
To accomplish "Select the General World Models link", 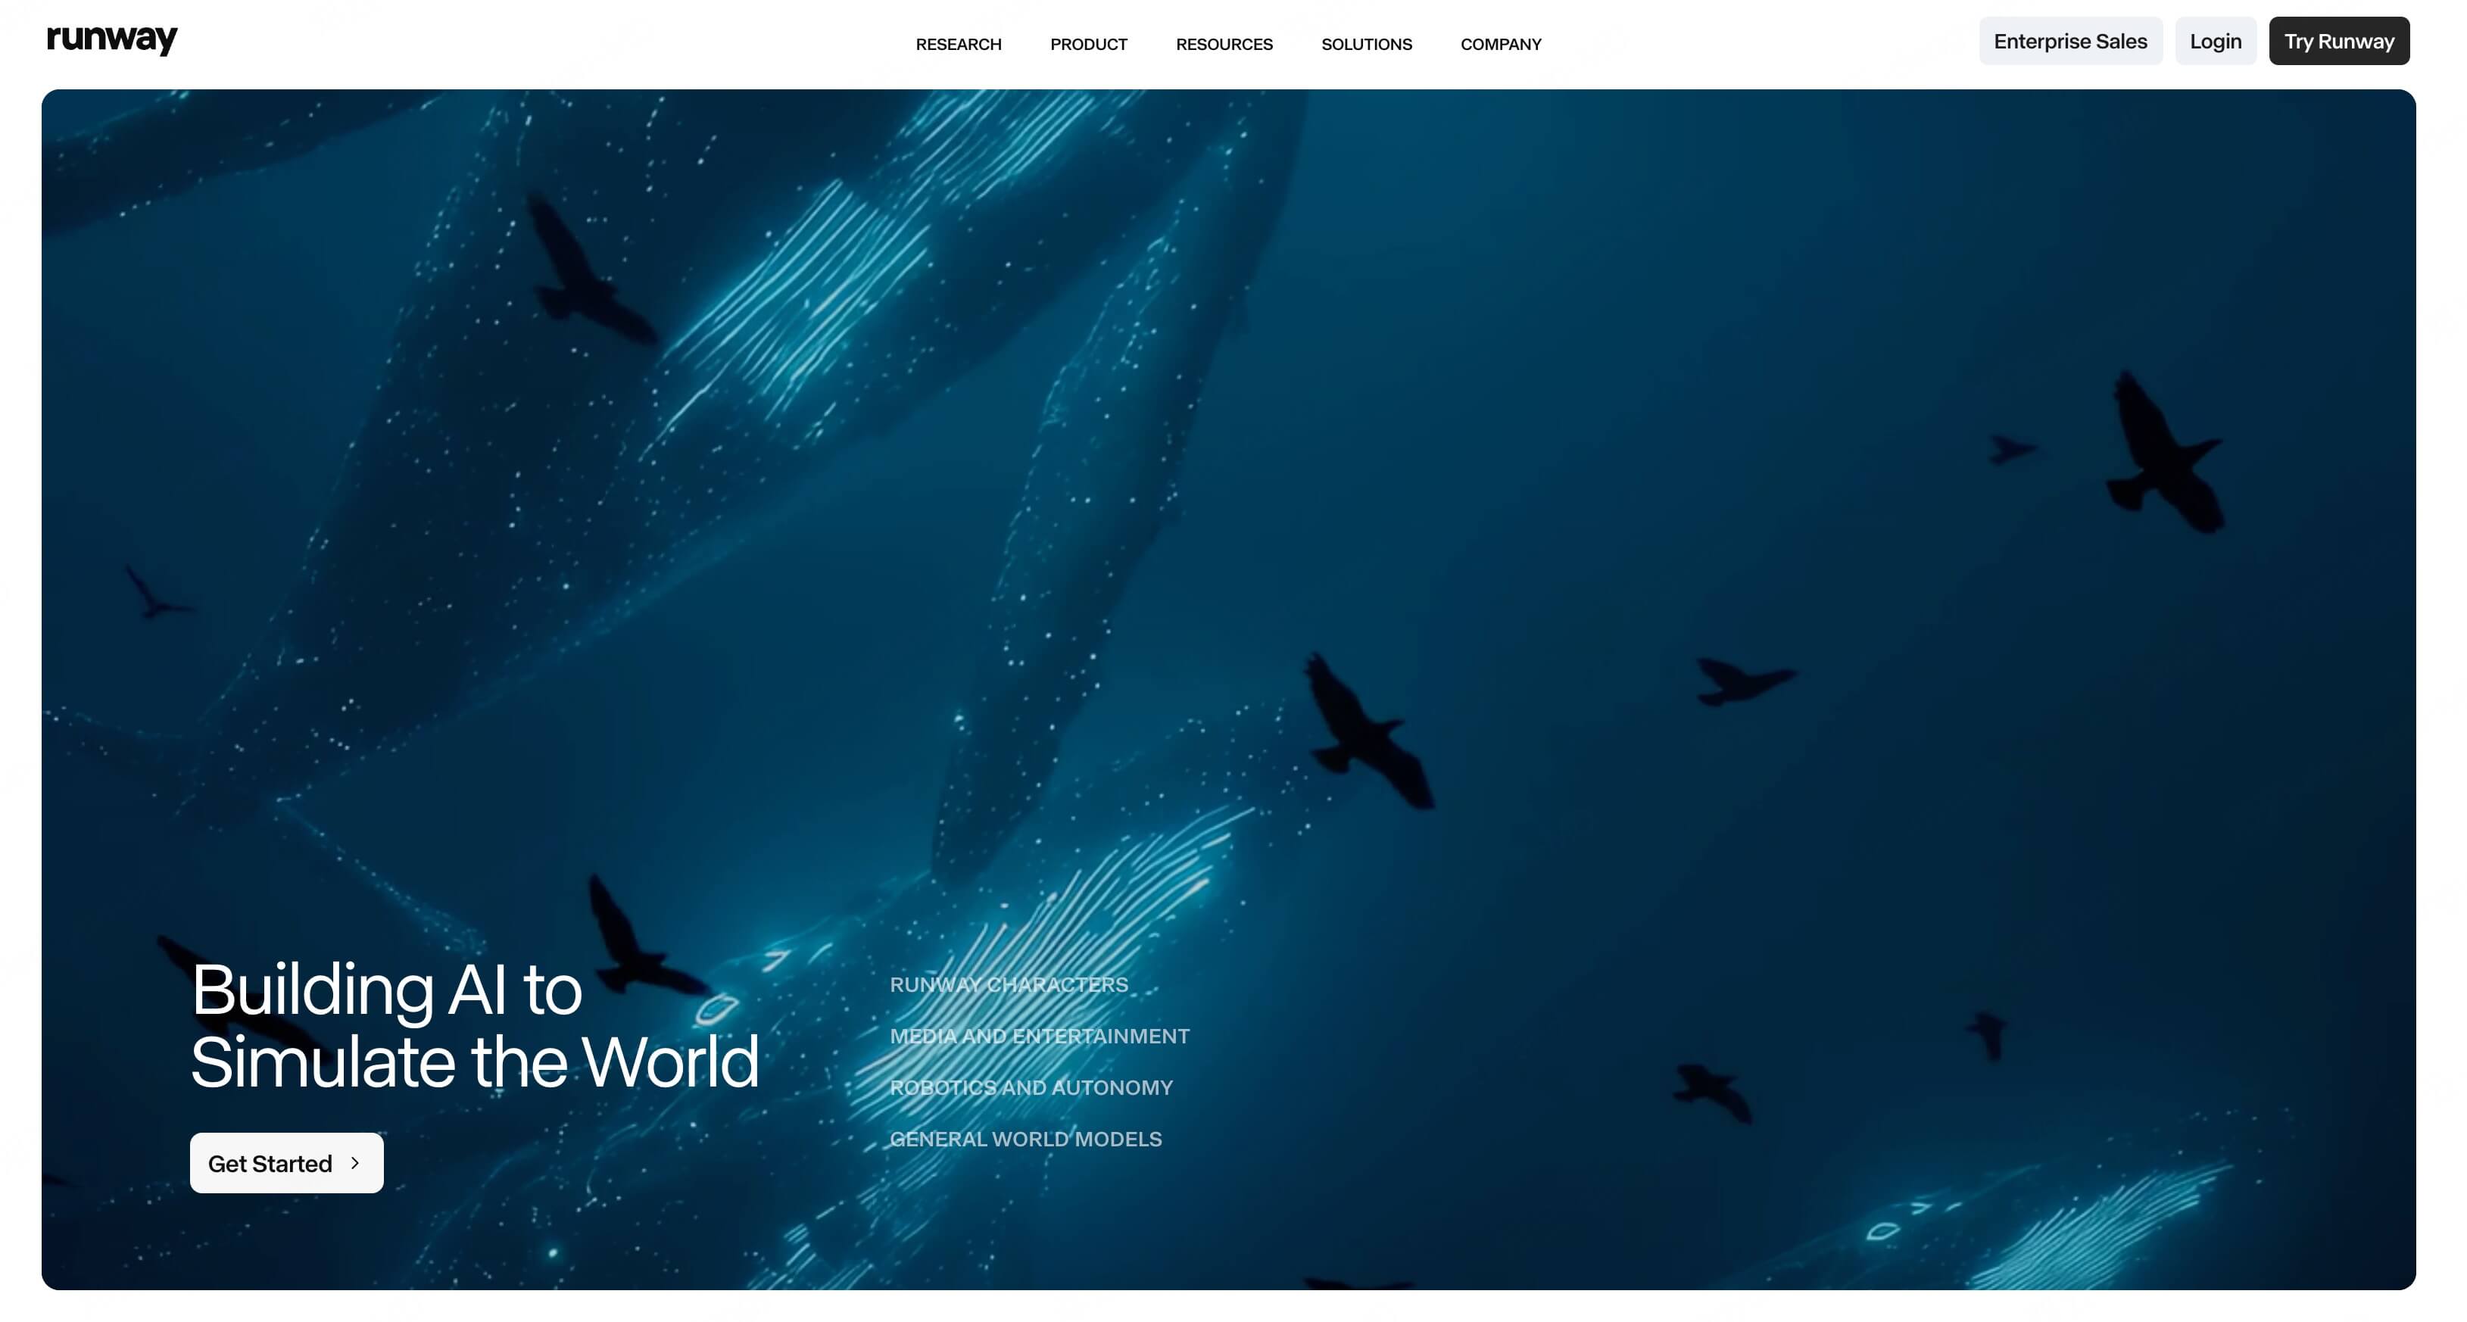I will (x=1026, y=1140).
